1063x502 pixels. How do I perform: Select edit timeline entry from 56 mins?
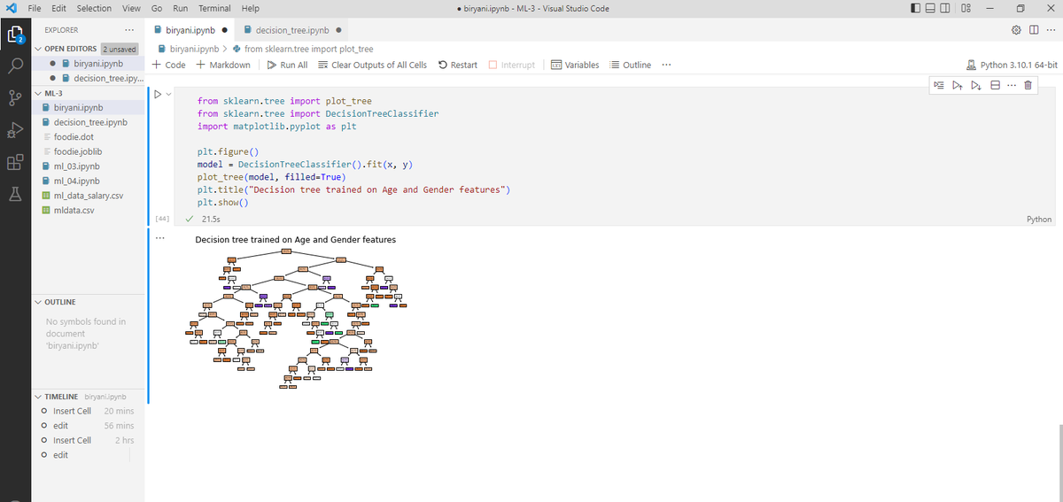click(87, 425)
